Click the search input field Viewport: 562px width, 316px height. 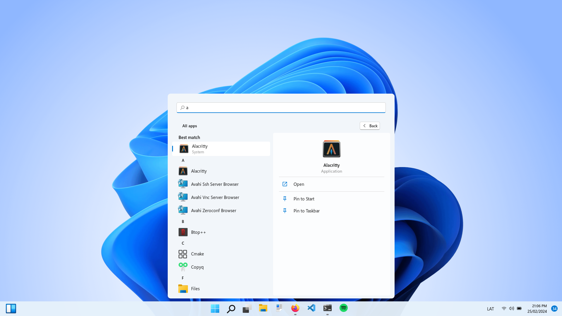click(x=281, y=108)
